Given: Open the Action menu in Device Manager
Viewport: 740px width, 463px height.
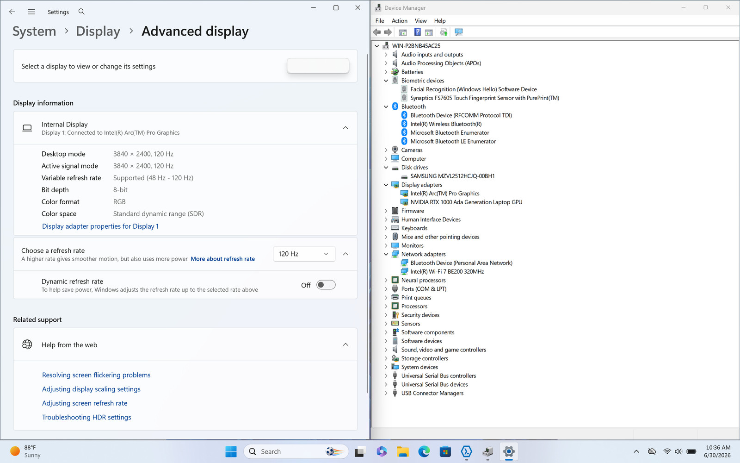Looking at the screenshot, I should pyautogui.click(x=400, y=21).
